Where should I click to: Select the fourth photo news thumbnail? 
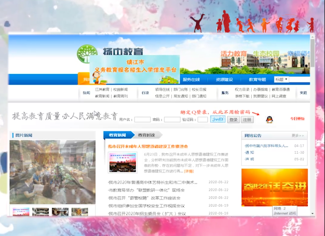point(80,212)
